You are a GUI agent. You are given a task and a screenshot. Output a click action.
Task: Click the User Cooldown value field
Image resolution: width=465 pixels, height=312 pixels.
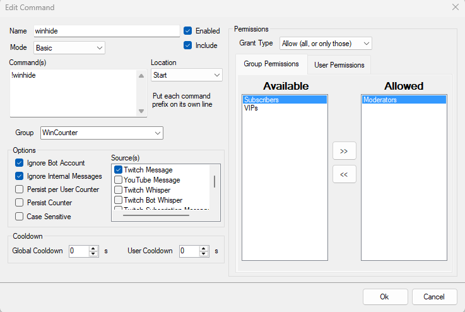click(189, 251)
